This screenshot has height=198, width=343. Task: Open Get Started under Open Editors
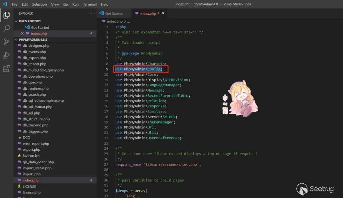pyautogui.click(x=40, y=27)
